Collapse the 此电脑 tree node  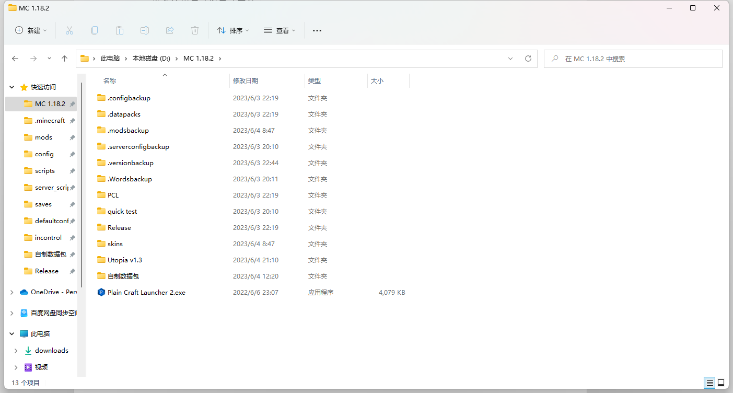12,334
